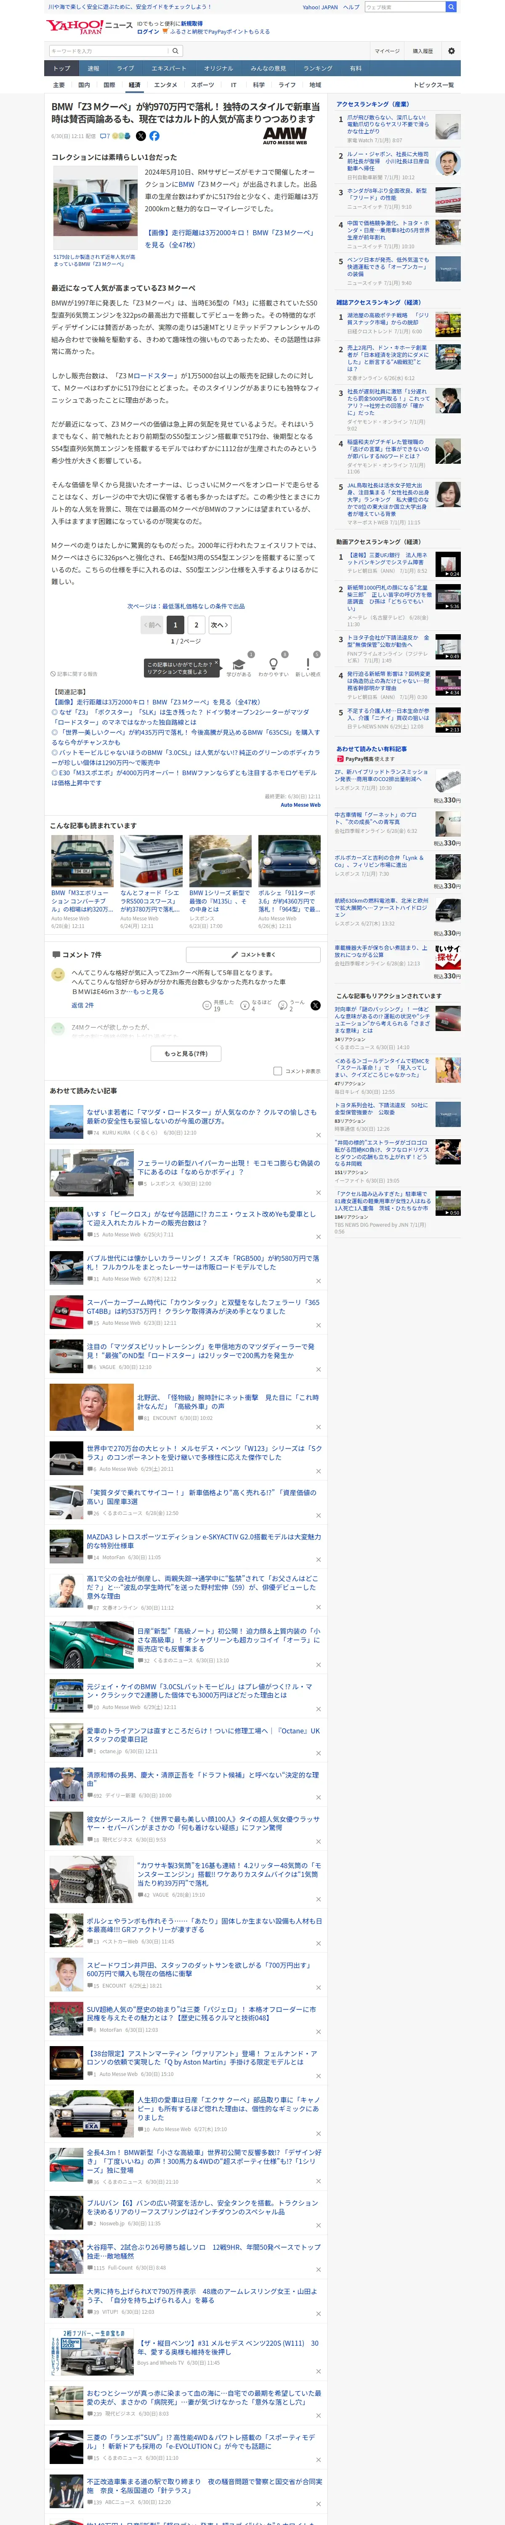The width and height of the screenshot is (505, 2525).
Task: Select the スポーツ category tab
Action: [x=202, y=85]
